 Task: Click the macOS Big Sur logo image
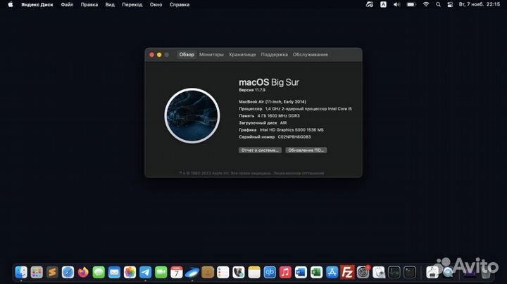coord(192,115)
